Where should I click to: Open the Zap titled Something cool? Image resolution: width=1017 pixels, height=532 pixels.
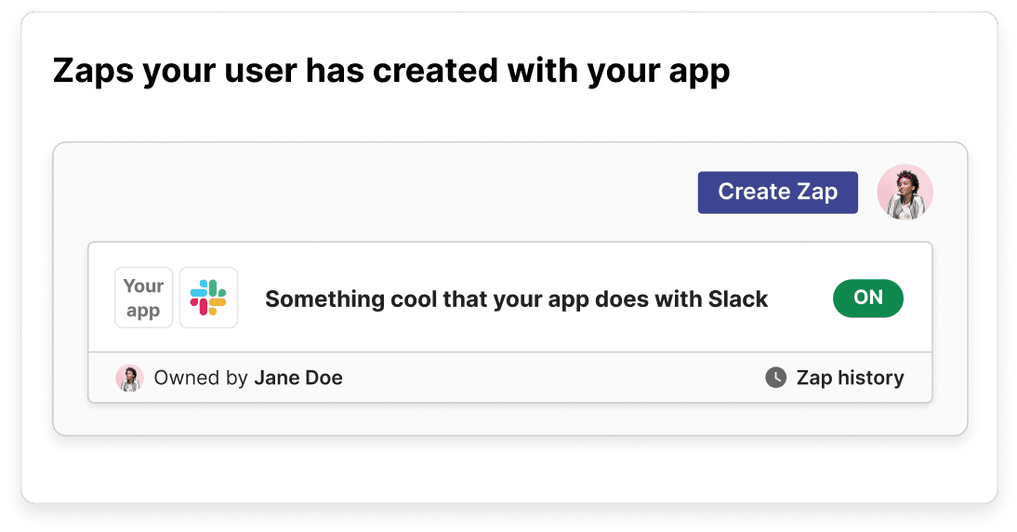[x=516, y=299]
